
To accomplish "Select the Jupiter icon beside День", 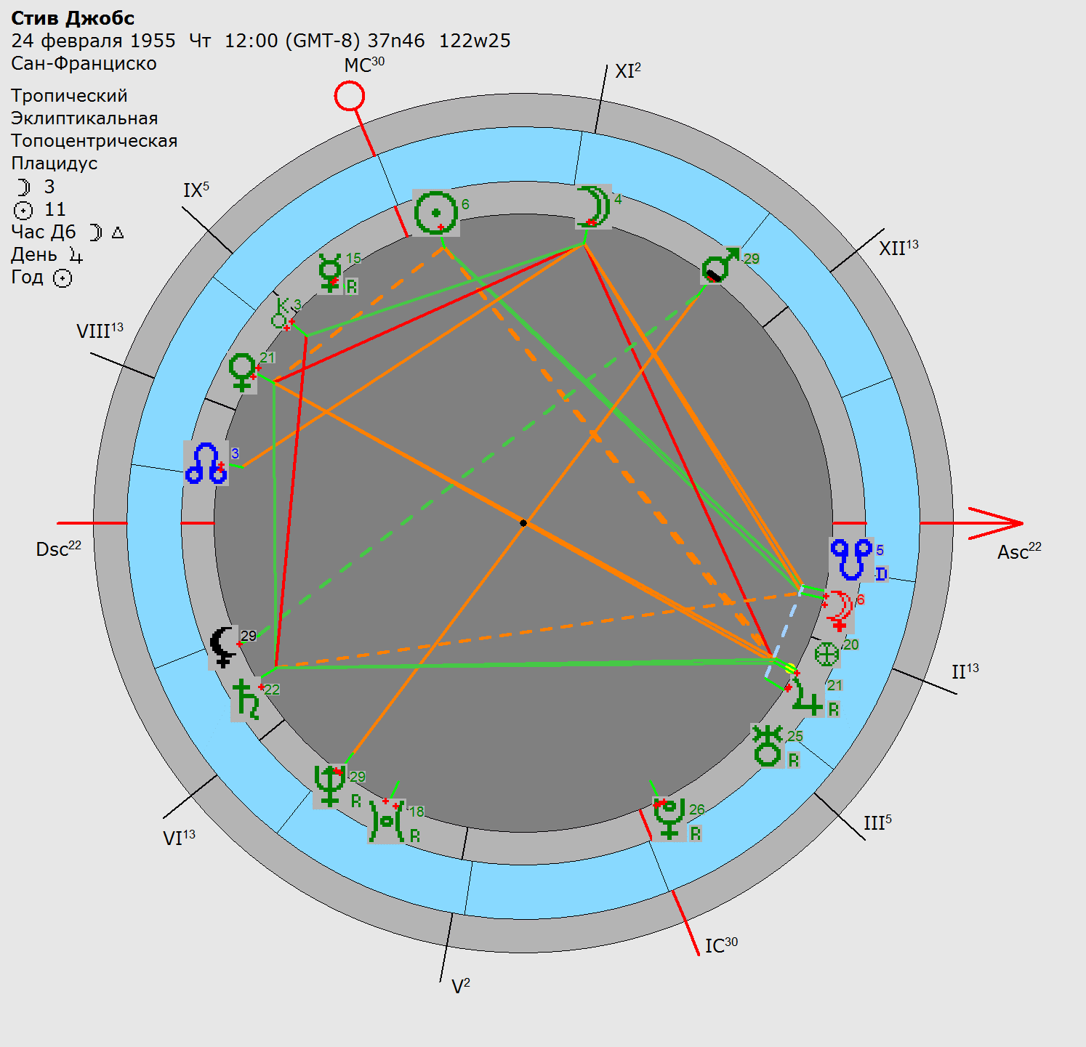I will 76,255.
